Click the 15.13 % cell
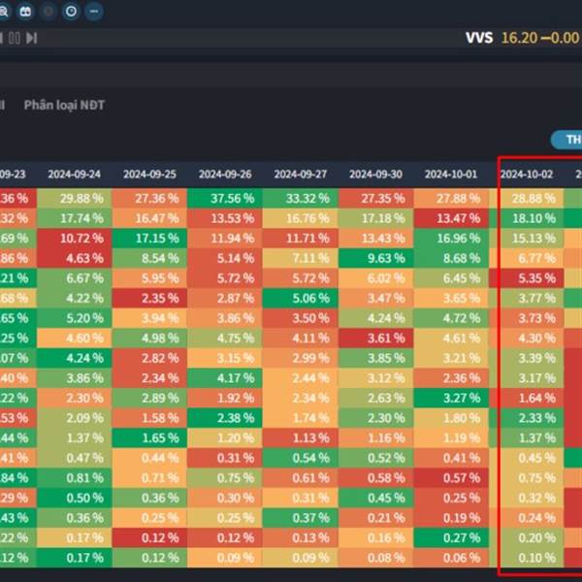The height and width of the screenshot is (582, 582). [x=527, y=239]
